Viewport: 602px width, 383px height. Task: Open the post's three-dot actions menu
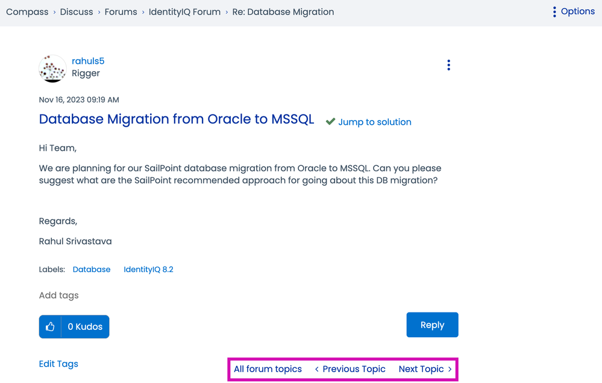pyautogui.click(x=448, y=65)
